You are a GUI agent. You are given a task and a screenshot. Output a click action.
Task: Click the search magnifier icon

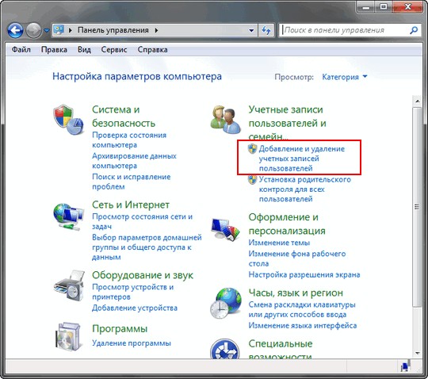[414, 30]
